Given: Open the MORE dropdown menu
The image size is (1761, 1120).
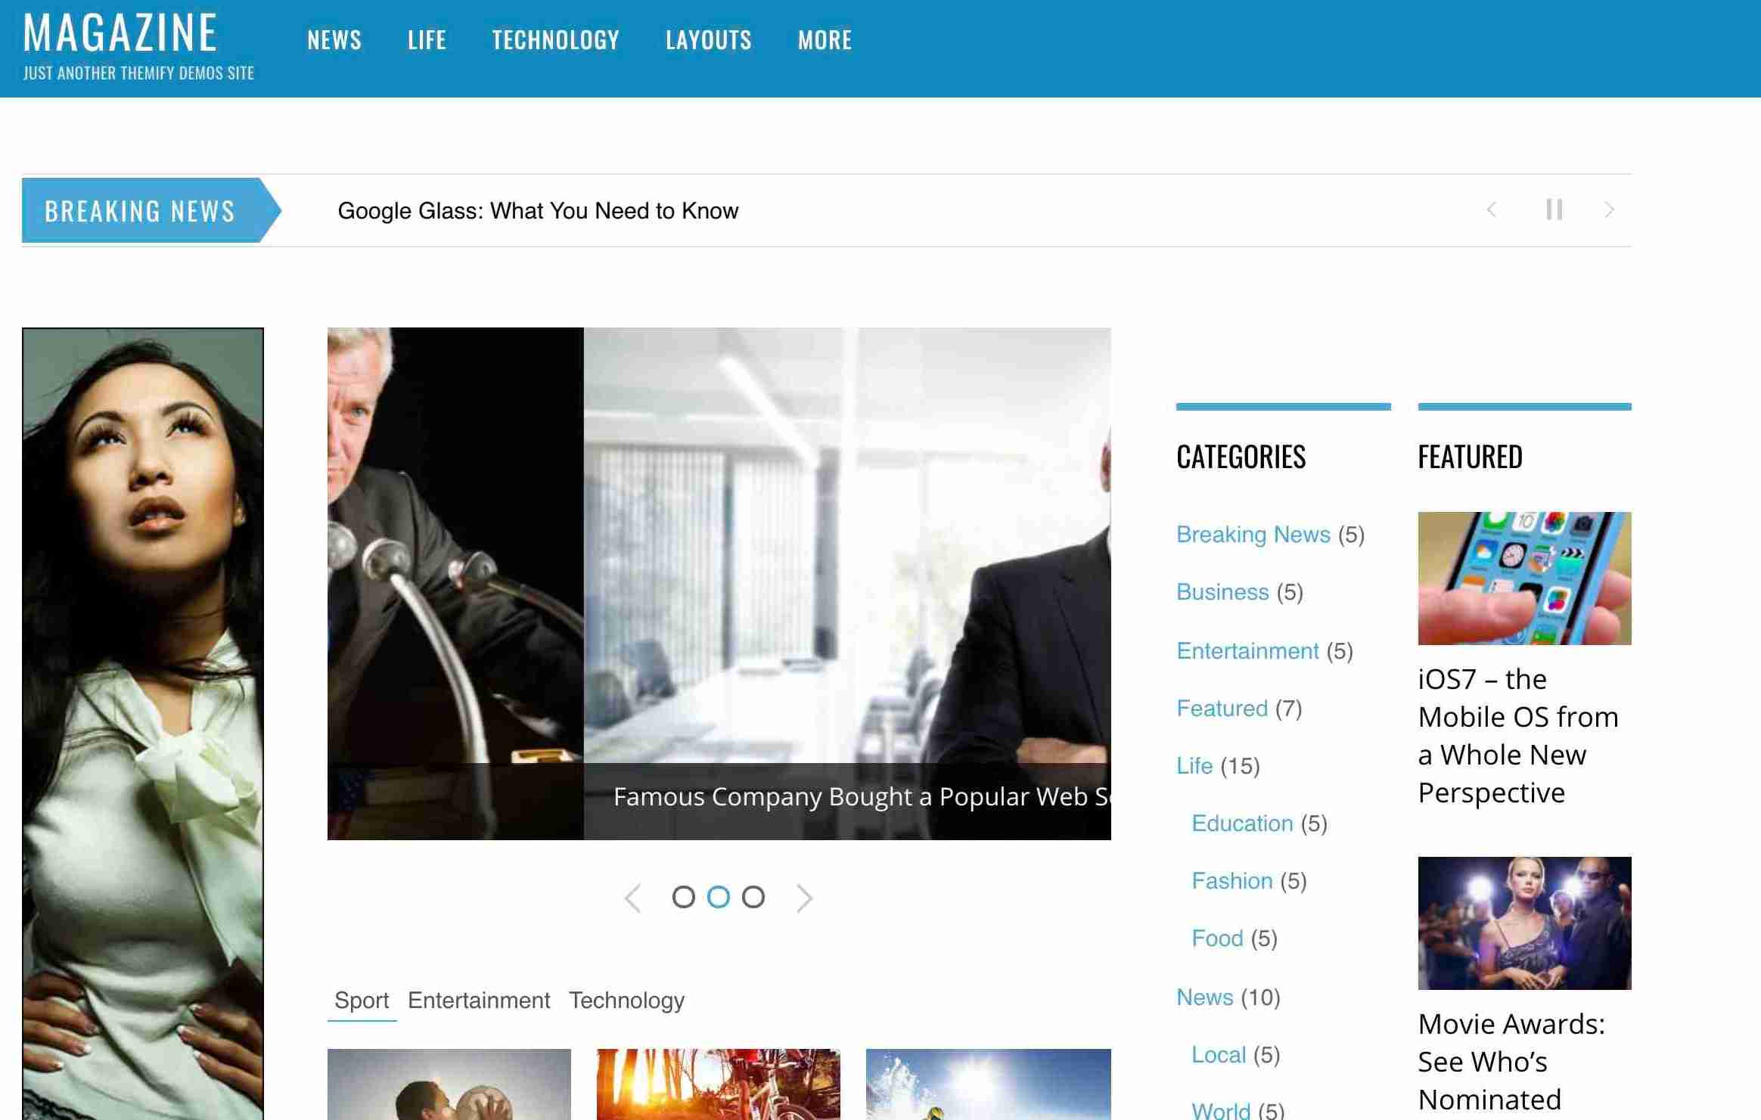Looking at the screenshot, I should (x=824, y=40).
